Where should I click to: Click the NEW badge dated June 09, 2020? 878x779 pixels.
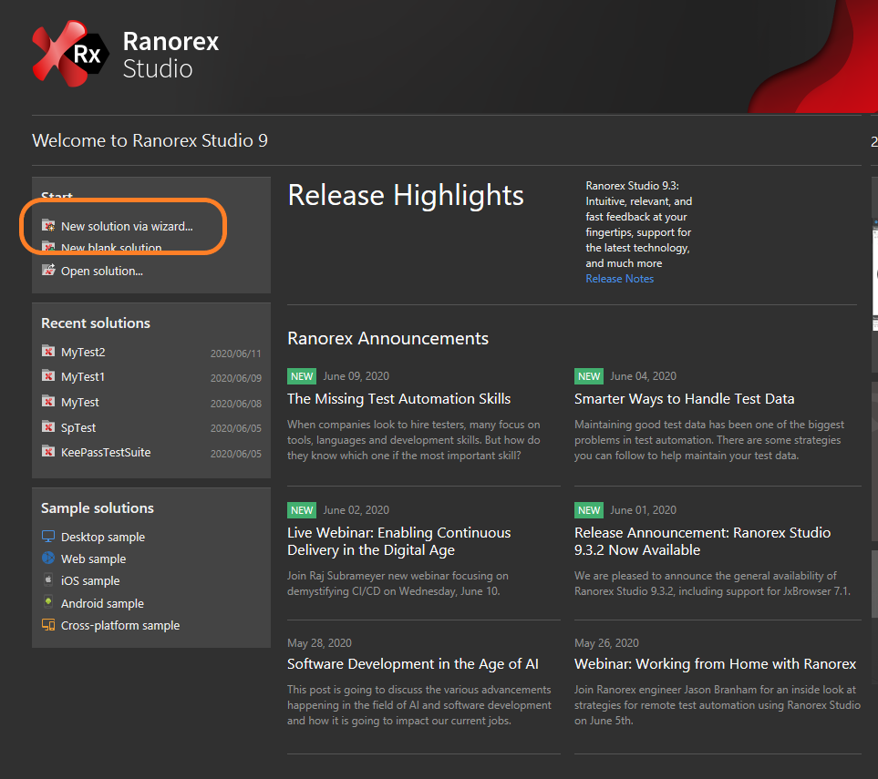[x=302, y=376]
